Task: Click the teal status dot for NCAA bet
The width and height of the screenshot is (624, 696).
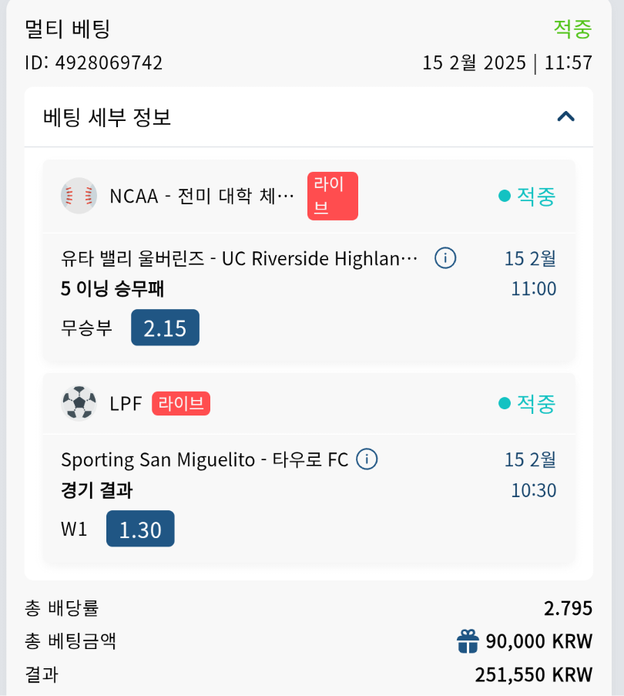Action: point(505,197)
